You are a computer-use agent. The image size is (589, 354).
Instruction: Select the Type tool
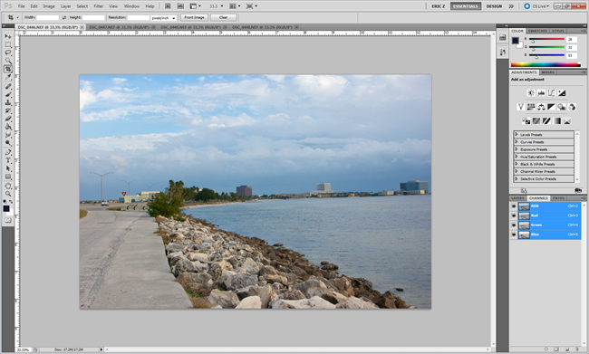coord(8,160)
